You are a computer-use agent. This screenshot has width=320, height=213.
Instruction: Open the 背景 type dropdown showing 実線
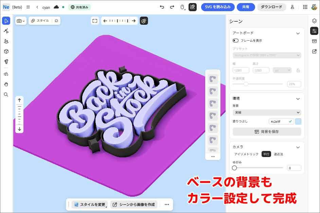[267, 112]
